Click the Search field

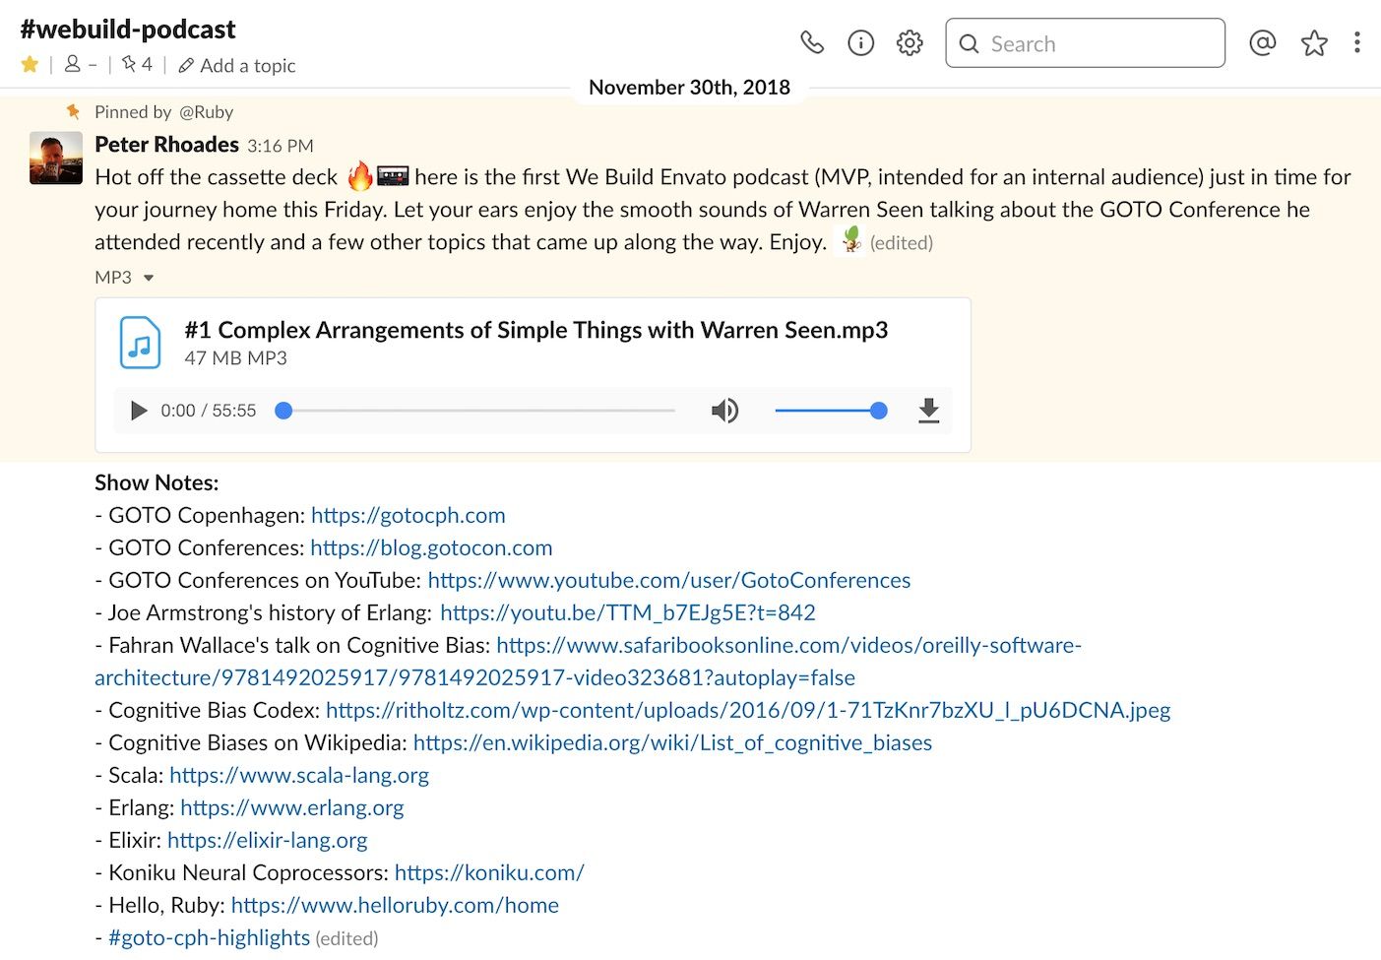[1085, 43]
